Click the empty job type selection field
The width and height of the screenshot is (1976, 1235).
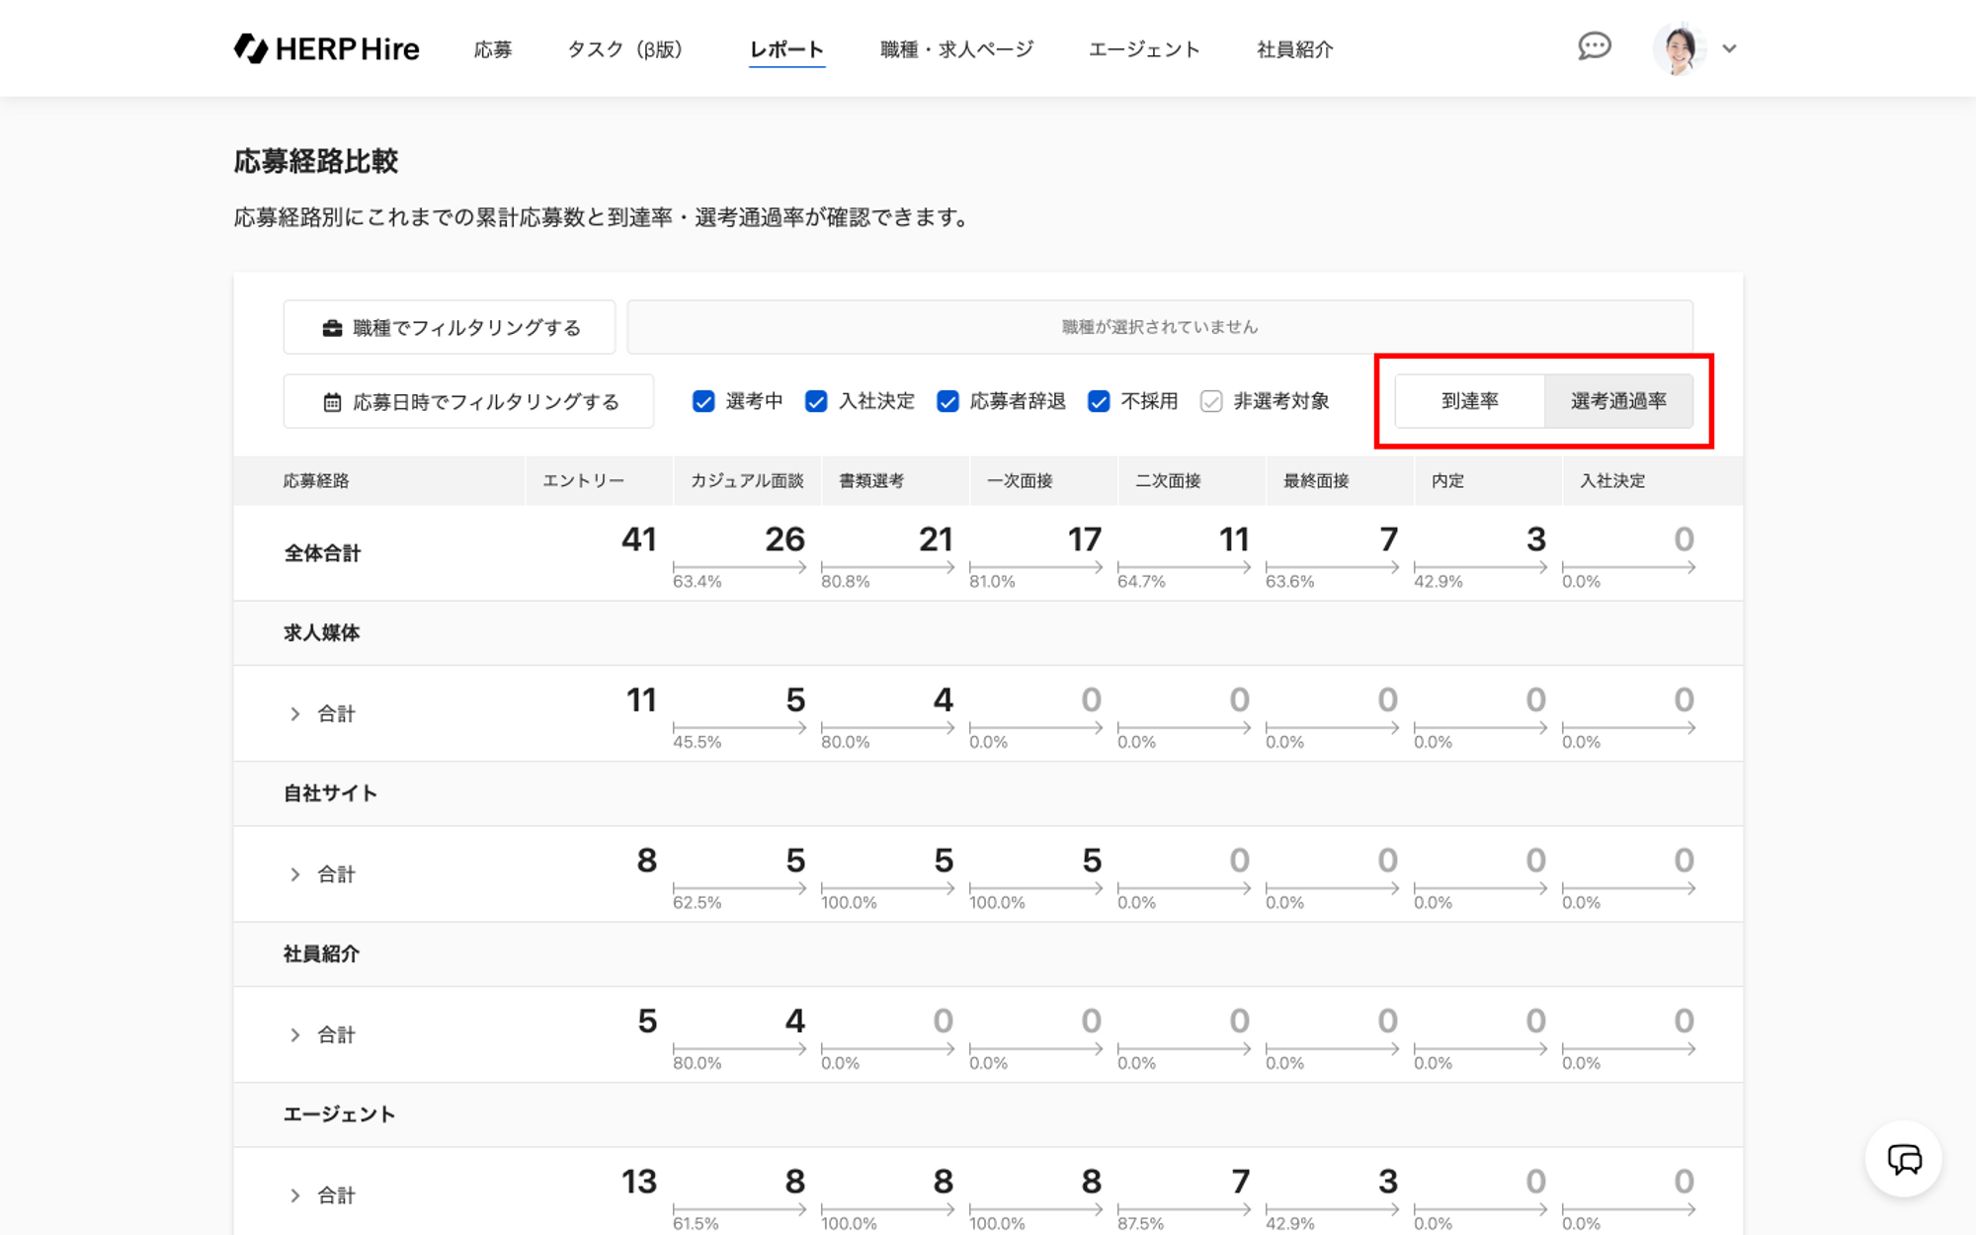(x=1159, y=327)
